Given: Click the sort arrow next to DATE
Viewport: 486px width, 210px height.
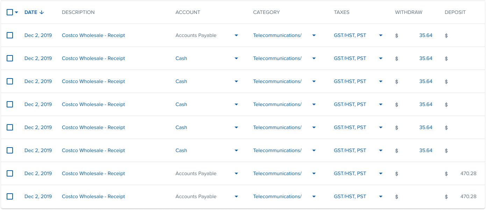Looking at the screenshot, I should point(42,12).
